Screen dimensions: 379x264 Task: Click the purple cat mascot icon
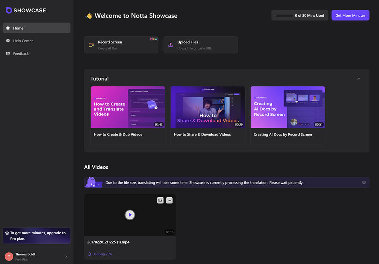pyautogui.click(x=93, y=182)
